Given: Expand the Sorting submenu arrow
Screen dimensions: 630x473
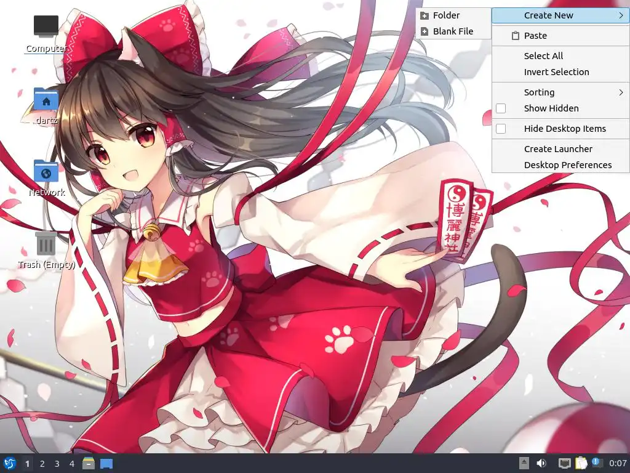Looking at the screenshot, I should (621, 92).
